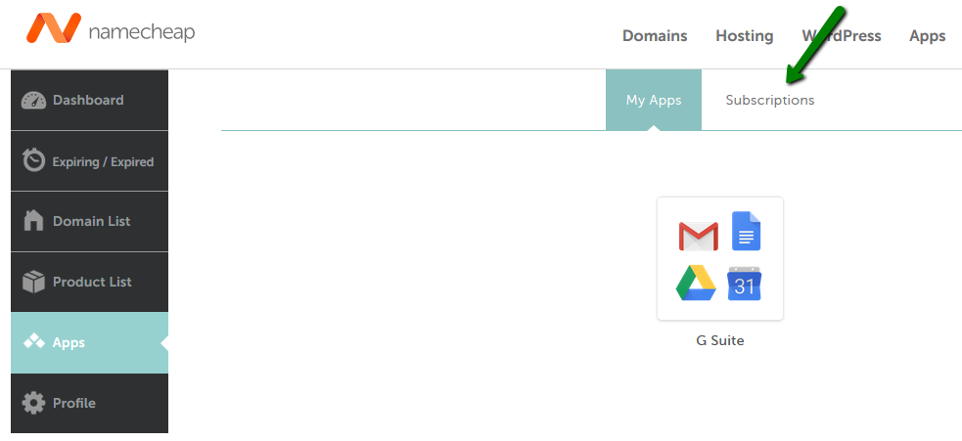
Task: Open the Apps top navigation menu
Action: tap(927, 36)
